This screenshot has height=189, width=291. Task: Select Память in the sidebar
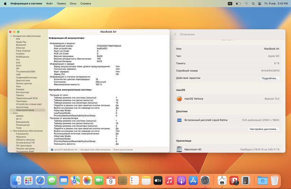(x=20, y=95)
